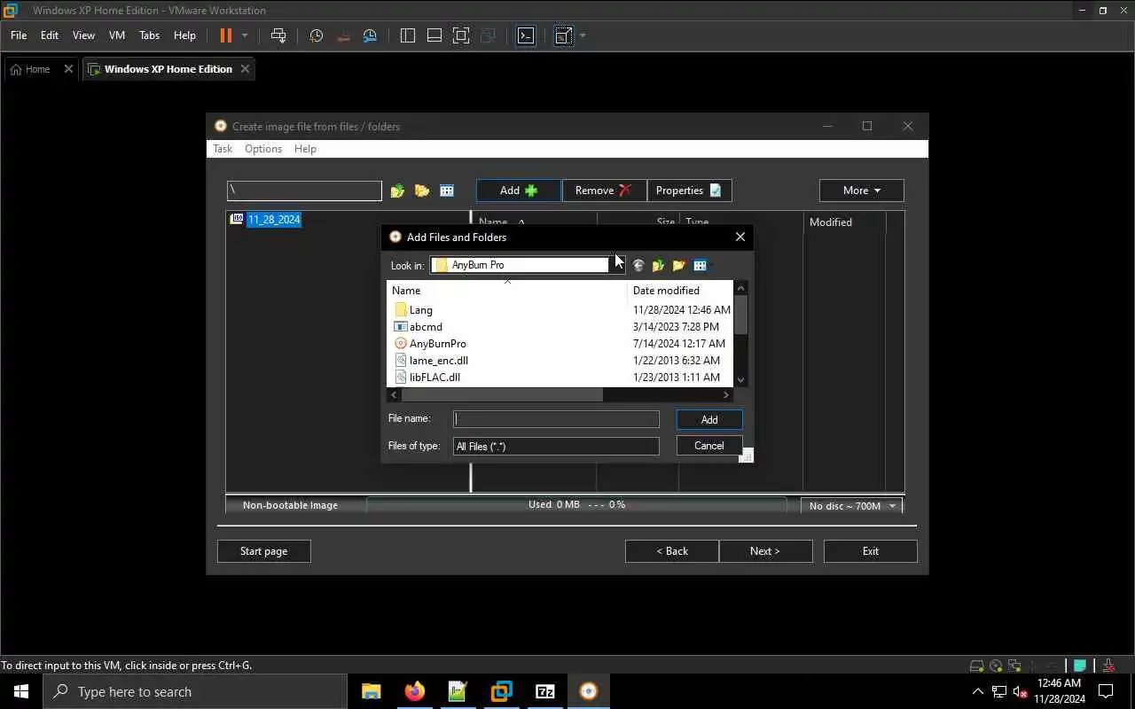Go up one level in the Add Files dialog
1135x709 pixels.
[658, 265]
